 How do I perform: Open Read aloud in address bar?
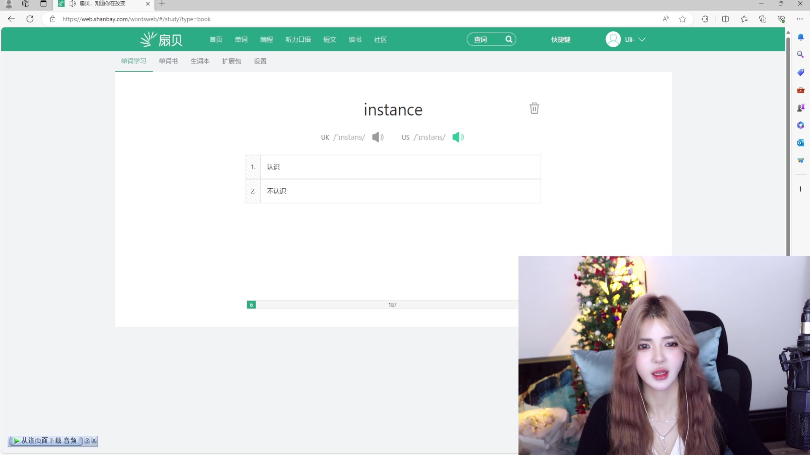tap(666, 19)
